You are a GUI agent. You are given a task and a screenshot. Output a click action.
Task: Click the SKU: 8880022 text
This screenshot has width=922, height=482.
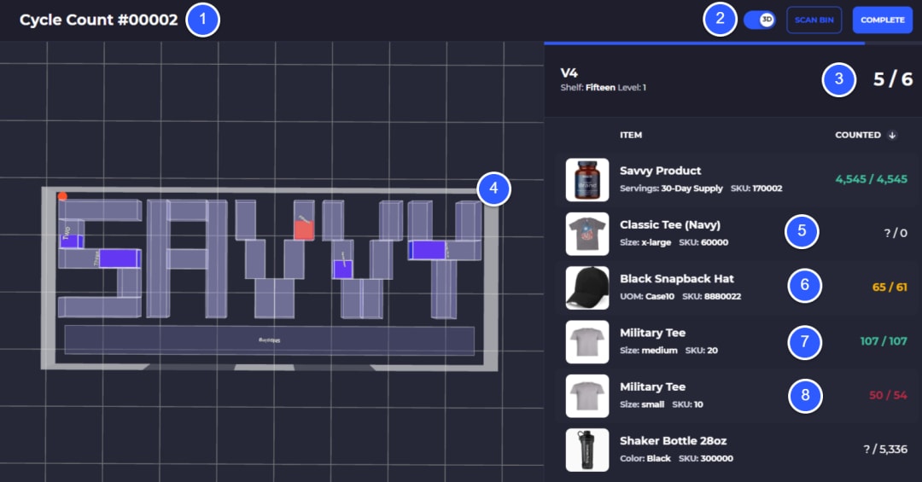711,297
